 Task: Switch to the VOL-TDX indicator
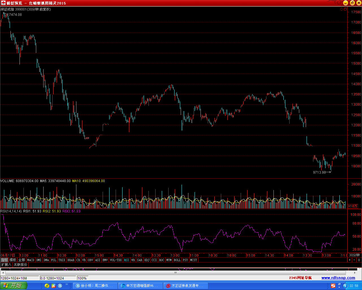[x=116, y=260]
